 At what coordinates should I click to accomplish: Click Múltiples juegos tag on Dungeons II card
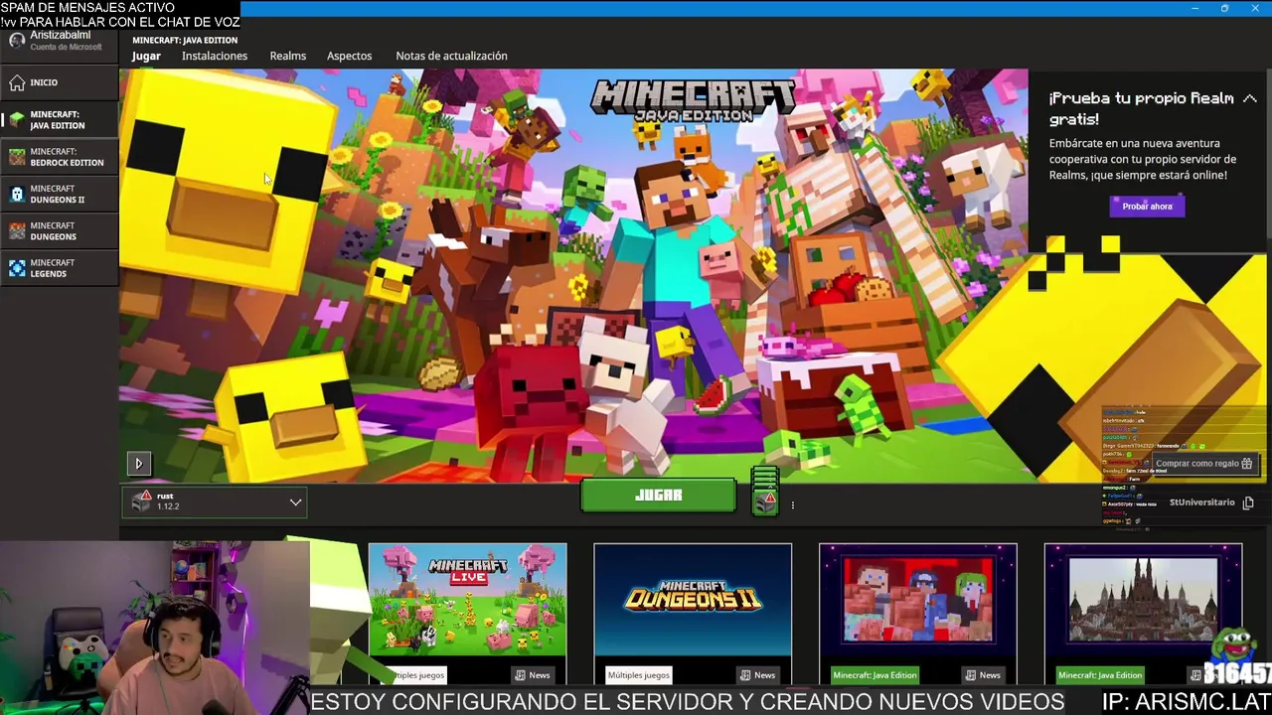(x=638, y=675)
